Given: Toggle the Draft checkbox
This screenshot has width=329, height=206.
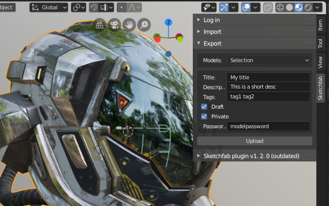Looking at the screenshot, I should tap(204, 107).
